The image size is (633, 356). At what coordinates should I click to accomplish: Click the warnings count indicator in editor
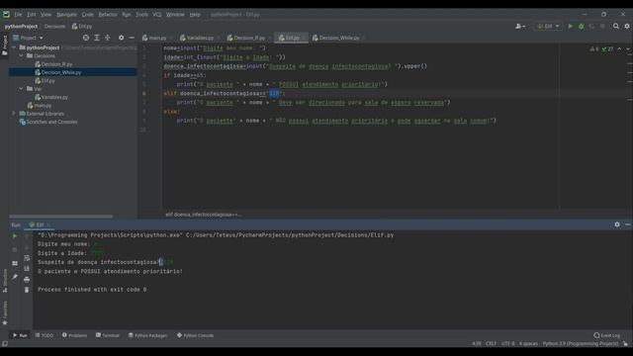point(594,48)
